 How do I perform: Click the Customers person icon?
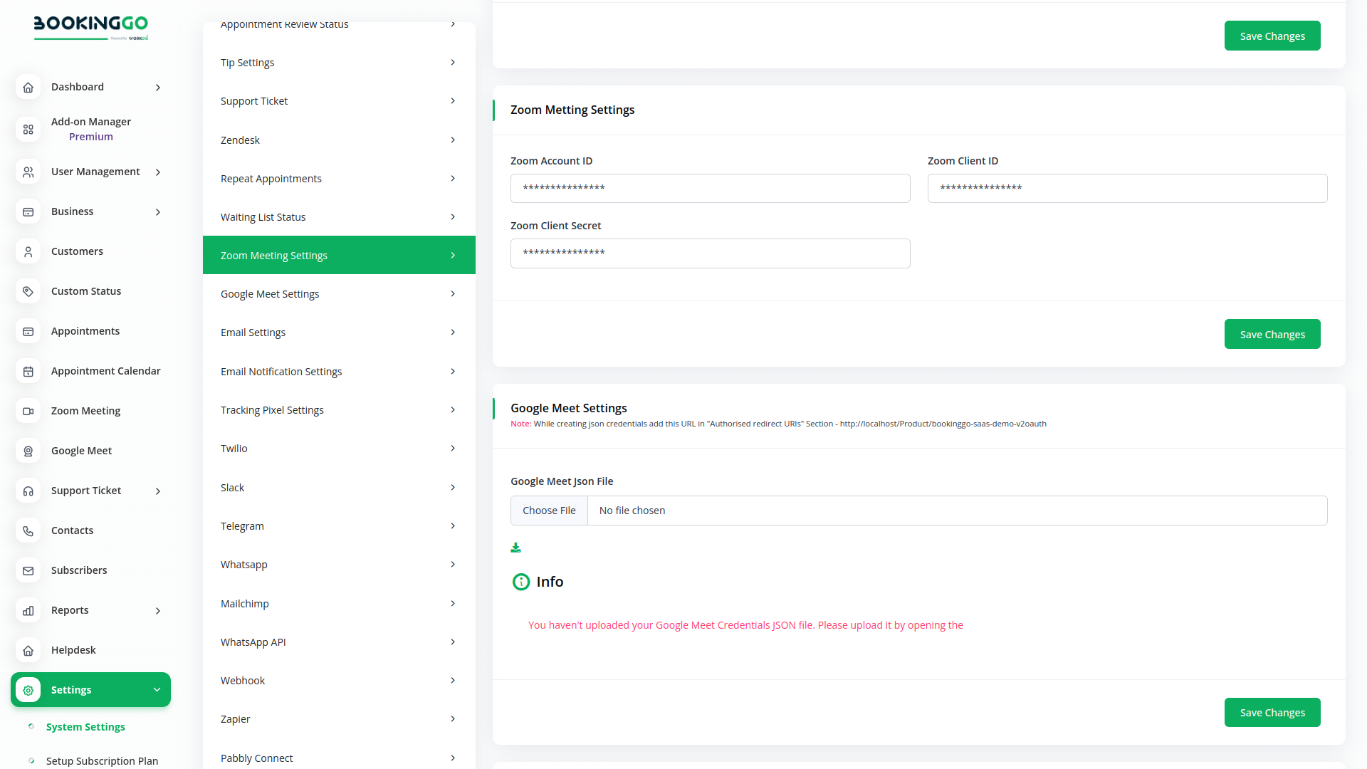click(28, 251)
